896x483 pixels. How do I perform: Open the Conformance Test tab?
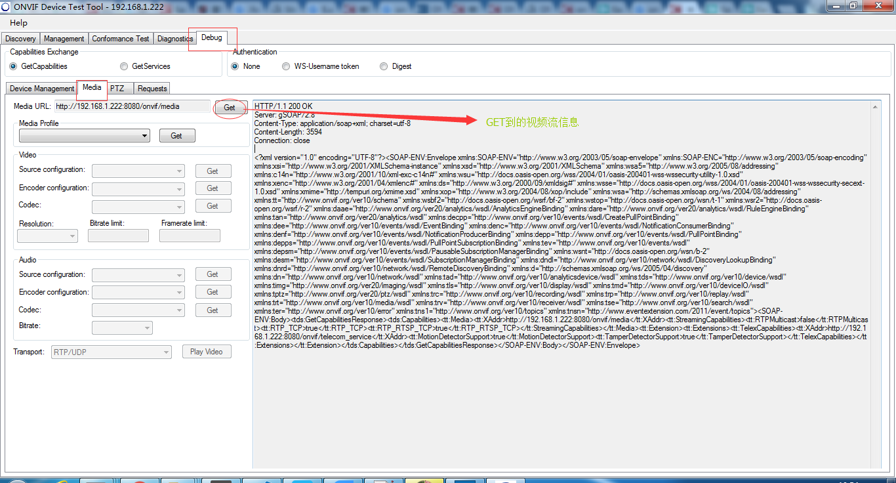[x=121, y=39]
